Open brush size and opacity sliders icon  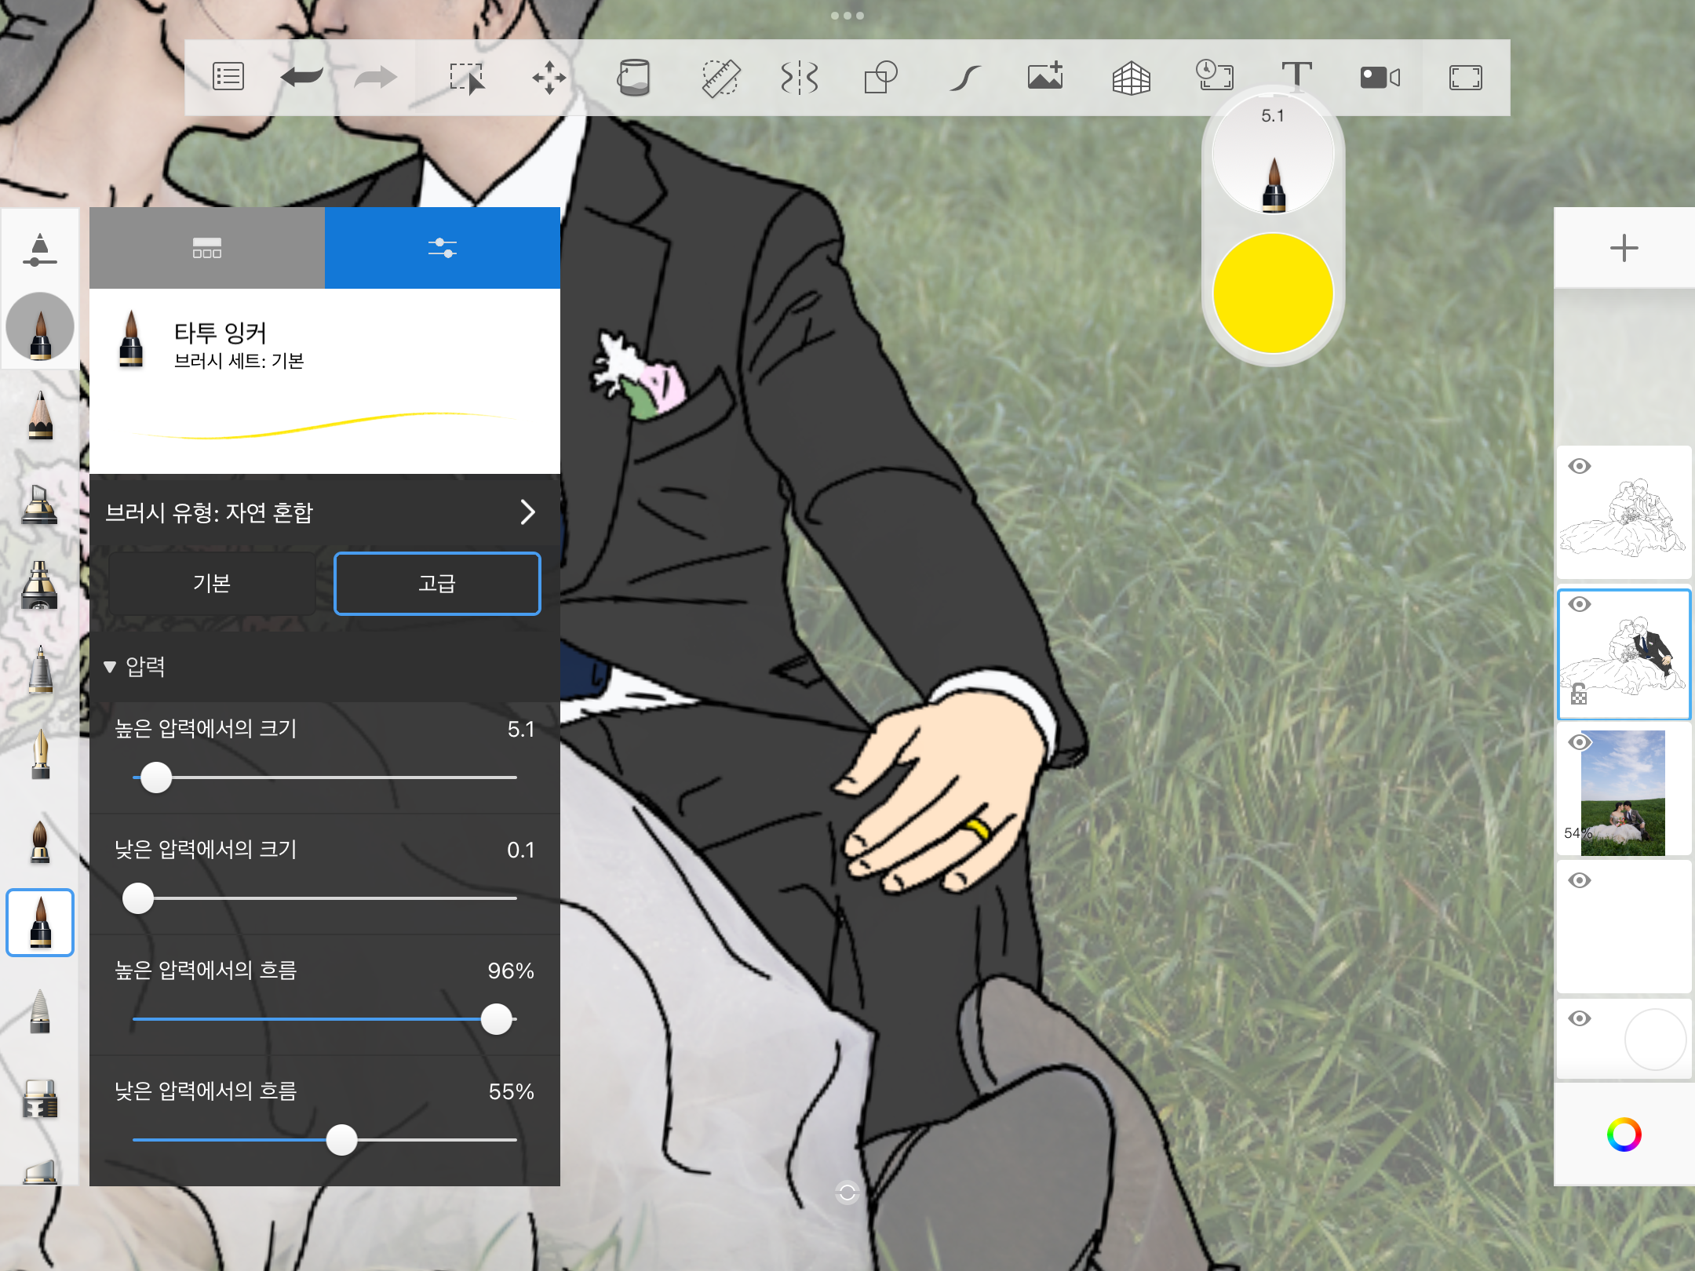(x=40, y=250)
